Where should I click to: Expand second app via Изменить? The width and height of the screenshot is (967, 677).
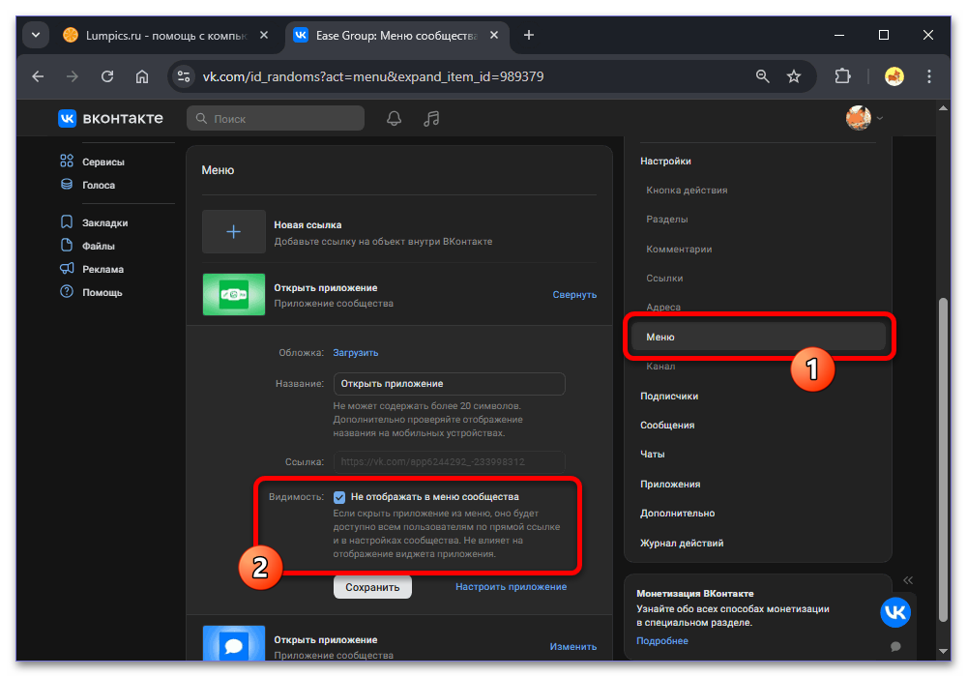pyautogui.click(x=572, y=646)
